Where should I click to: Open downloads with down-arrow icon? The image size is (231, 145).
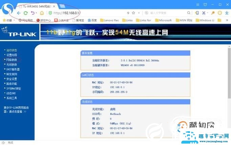227,13
